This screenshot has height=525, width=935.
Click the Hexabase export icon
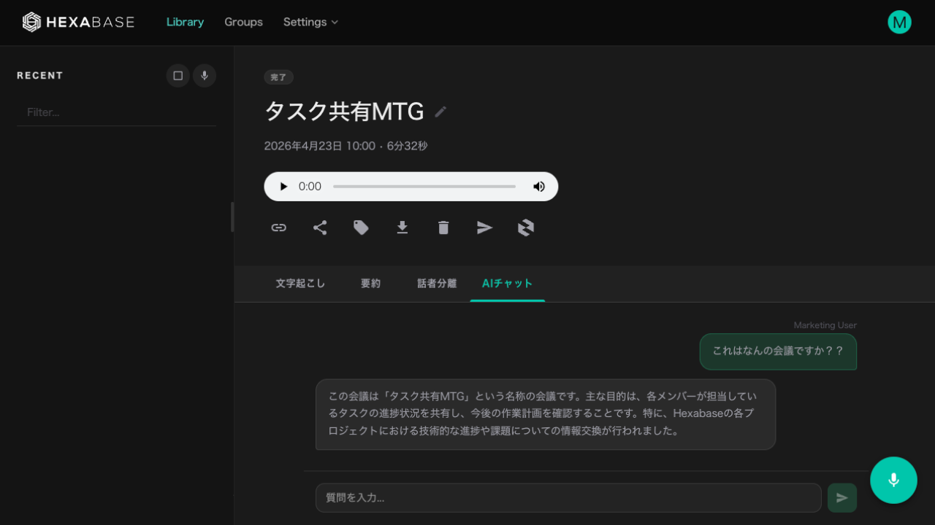tap(526, 227)
